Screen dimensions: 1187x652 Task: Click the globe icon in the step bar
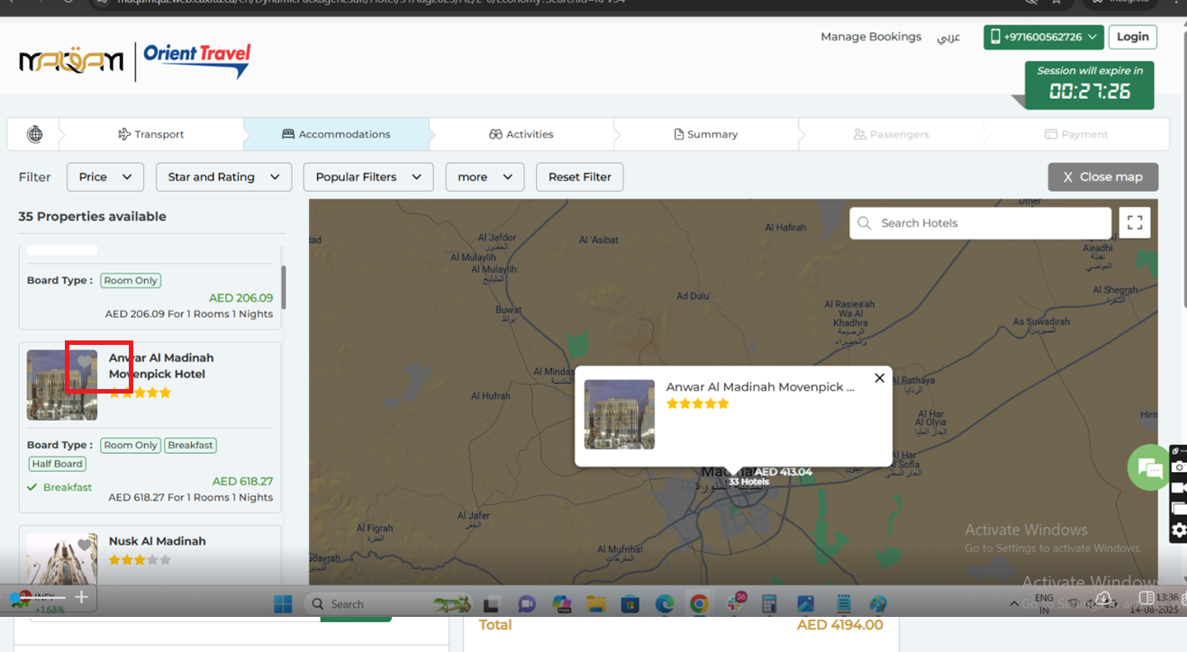[34, 134]
